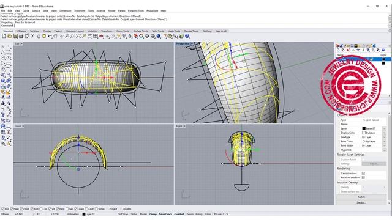The height and width of the screenshot is (220, 392).
Task: Toggle Record History in the status bar
Action: [x=195, y=214]
